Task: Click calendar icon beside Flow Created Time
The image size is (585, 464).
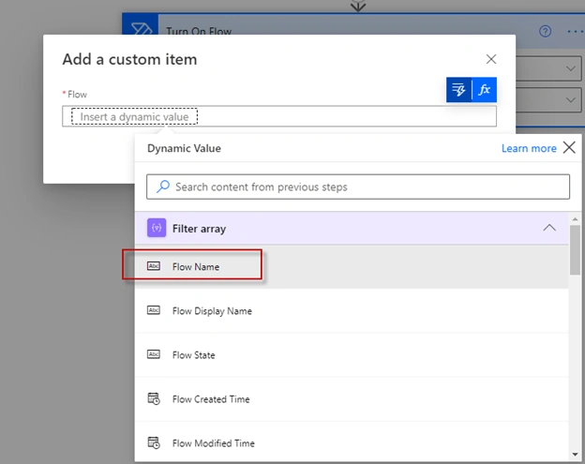Action: 154,398
